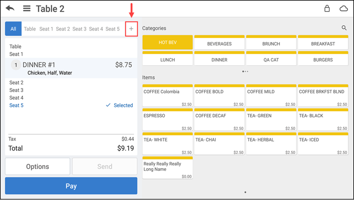The height and width of the screenshot is (200, 354).
Task: Select the BEVERAGES category
Action: point(219,42)
